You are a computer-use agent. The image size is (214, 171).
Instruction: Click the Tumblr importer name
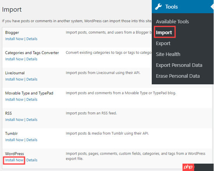tap(11, 134)
